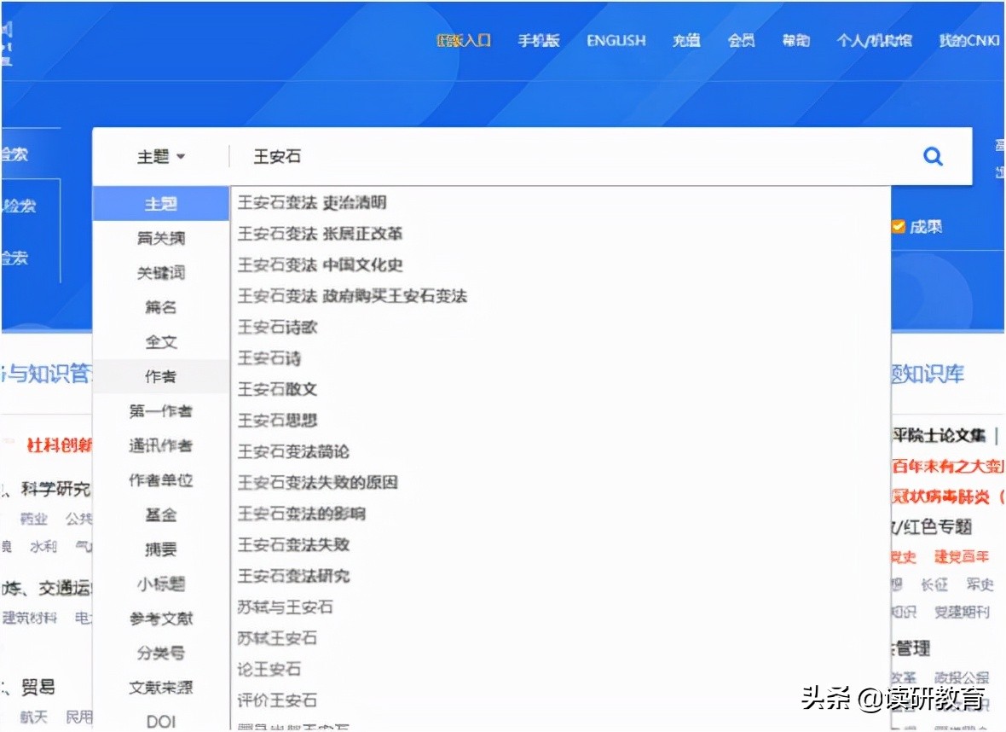
Task: Open the 我的CNKI portal
Action: click(968, 40)
